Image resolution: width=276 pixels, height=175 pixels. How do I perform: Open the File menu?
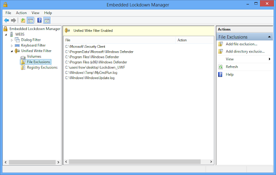pyautogui.click(x=8, y=13)
